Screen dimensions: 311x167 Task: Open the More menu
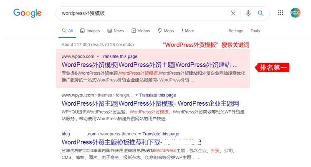pyautogui.click(x=187, y=31)
